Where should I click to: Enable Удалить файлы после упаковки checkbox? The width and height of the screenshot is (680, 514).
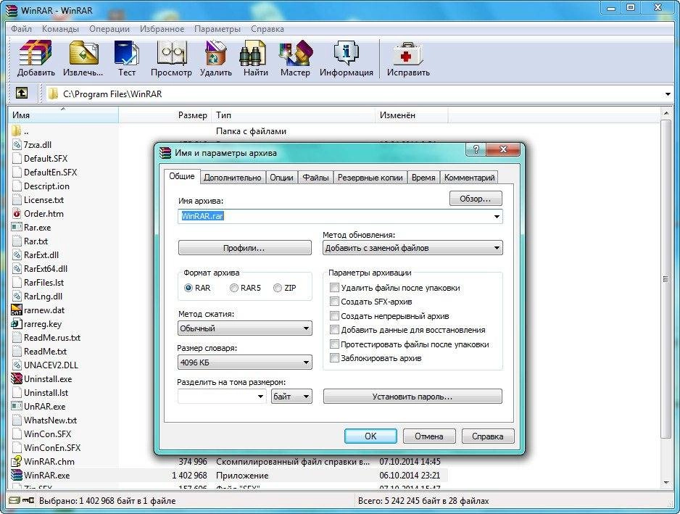(334, 288)
